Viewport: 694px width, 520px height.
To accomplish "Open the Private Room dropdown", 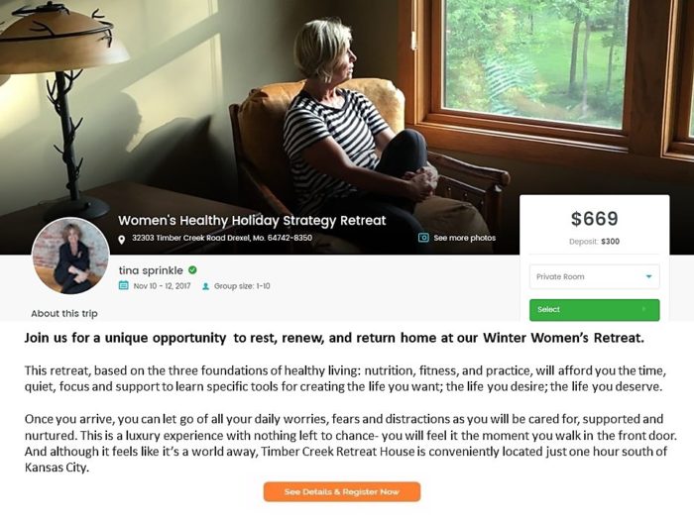I will tap(595, 276).
